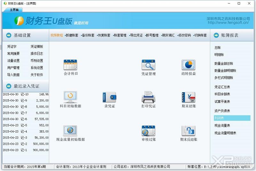Select 断号整理 menu item
This screenshot has height=171, width=256.
coord(152,35)
